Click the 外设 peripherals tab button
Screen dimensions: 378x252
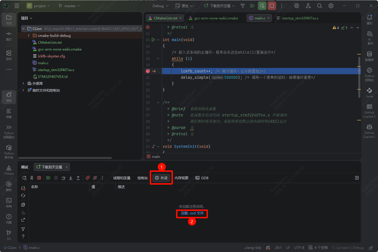click(x=161, y=178)
